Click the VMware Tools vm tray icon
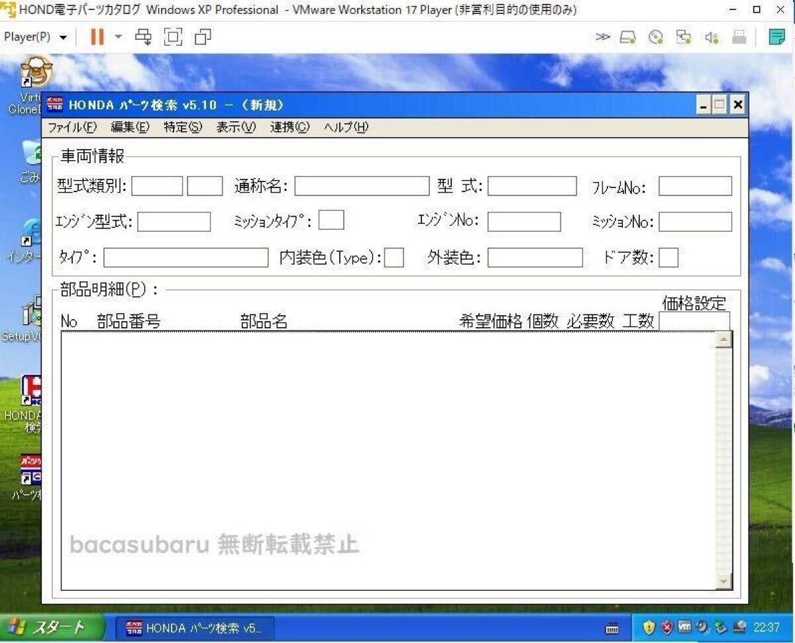 [685, 627]
